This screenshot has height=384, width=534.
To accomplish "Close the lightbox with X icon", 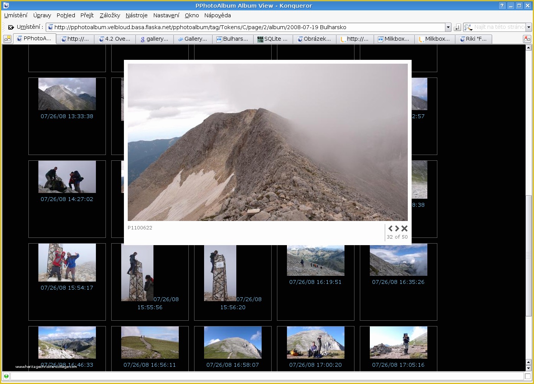I will 404,228.
